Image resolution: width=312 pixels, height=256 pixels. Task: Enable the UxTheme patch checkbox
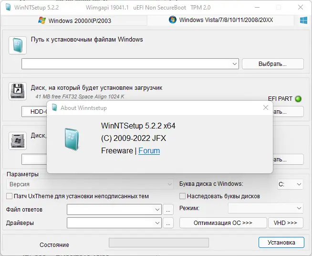tap(9, 196)
